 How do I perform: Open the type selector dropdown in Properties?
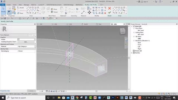pyautogui.click(x=35, y=29)
